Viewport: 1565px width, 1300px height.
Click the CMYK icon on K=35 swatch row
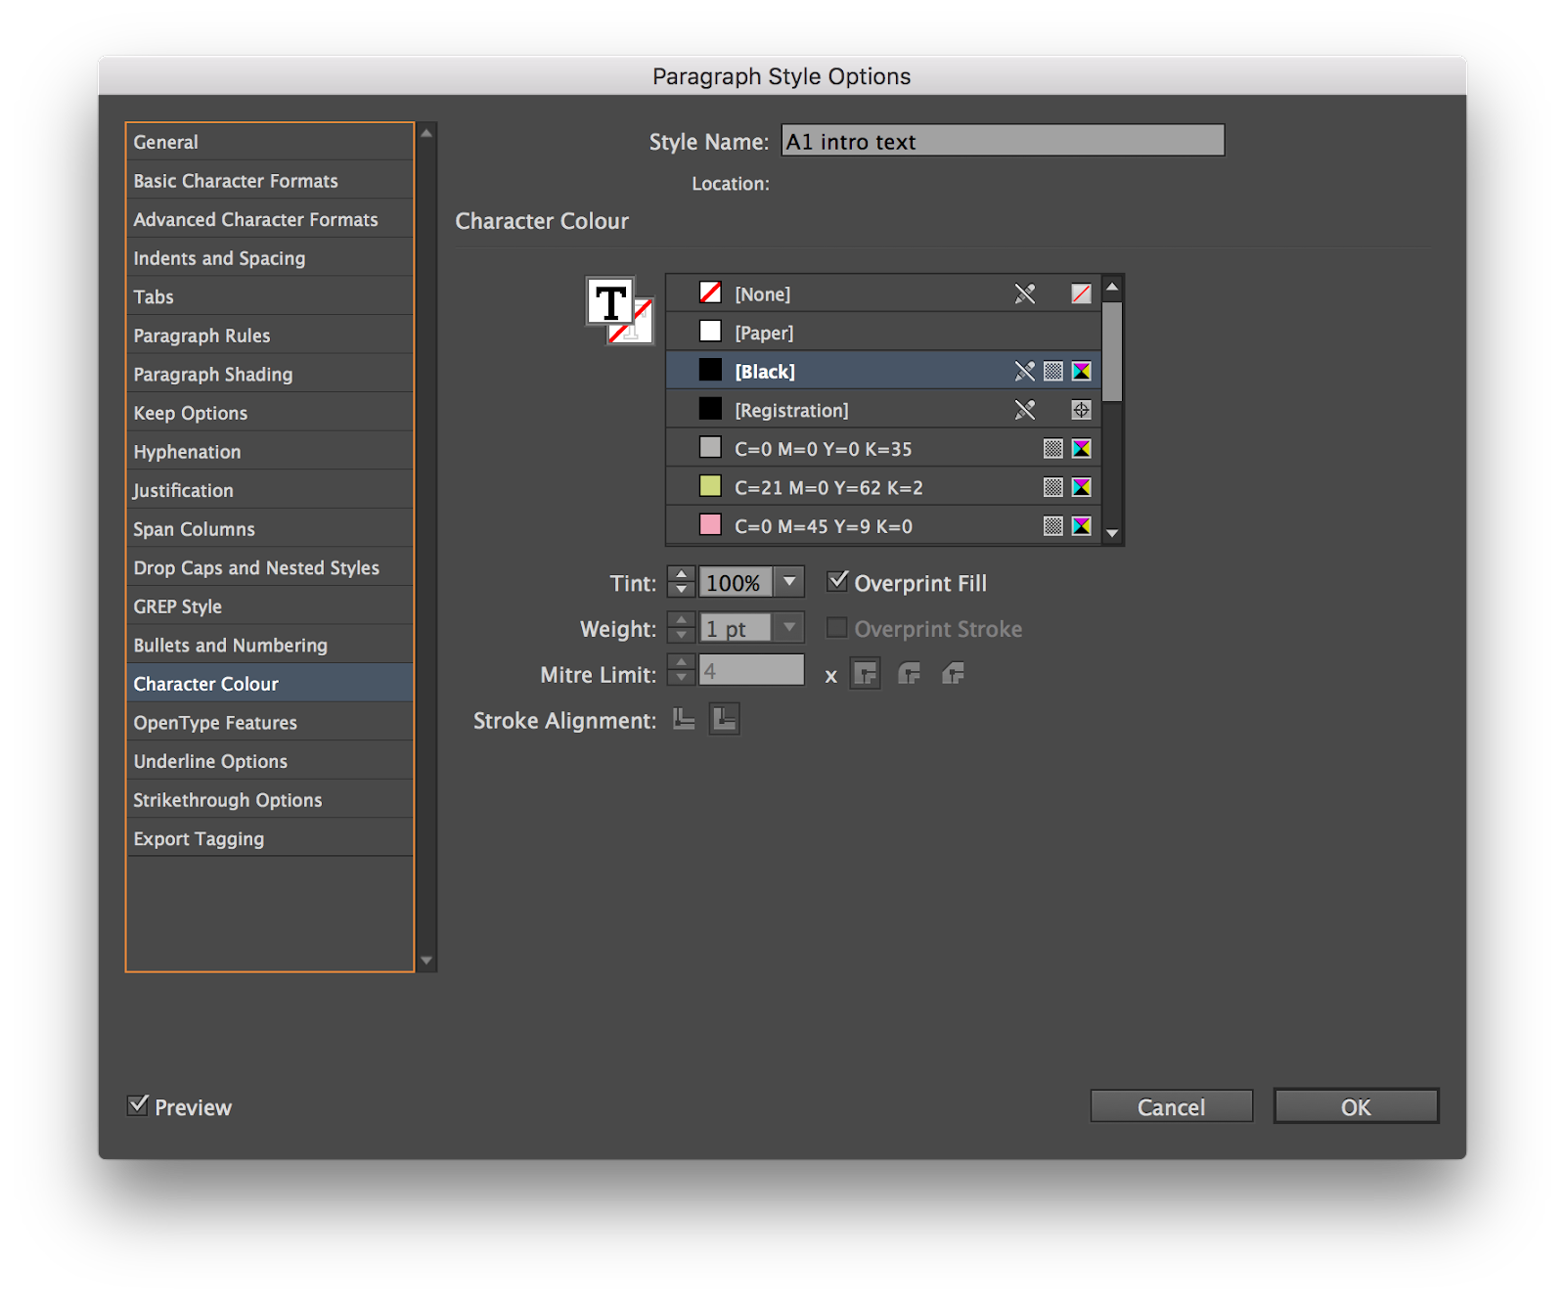(x=1081, y=448)
